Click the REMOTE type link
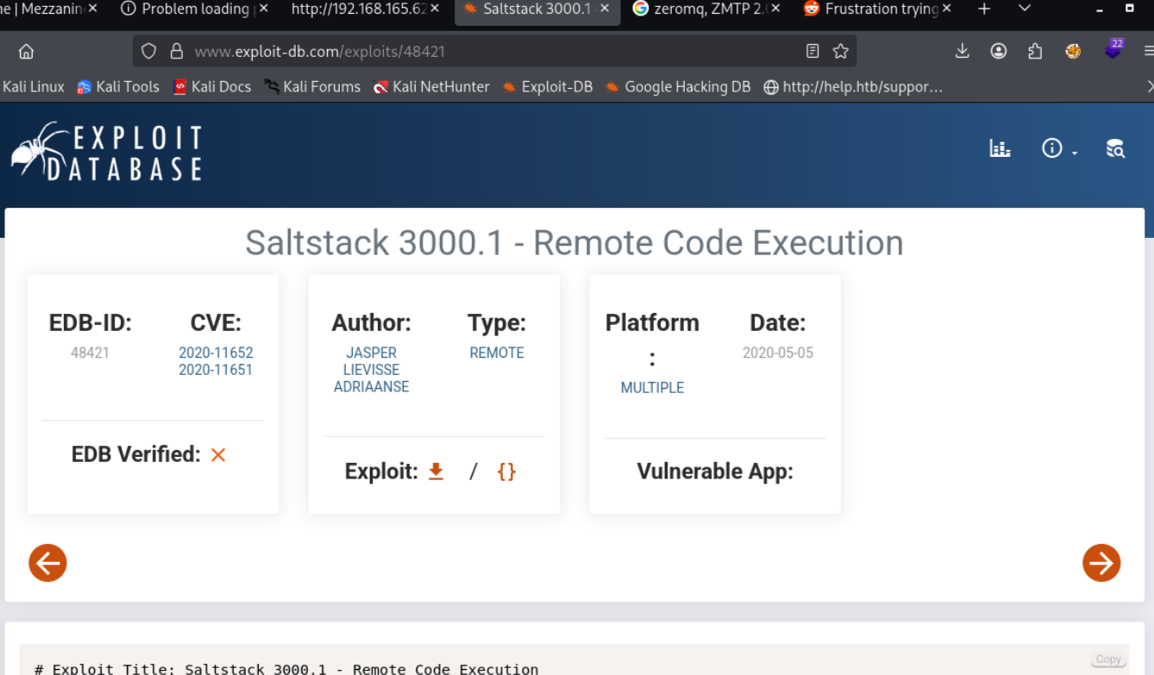The image size is (1154, 675). coord(497,353)
